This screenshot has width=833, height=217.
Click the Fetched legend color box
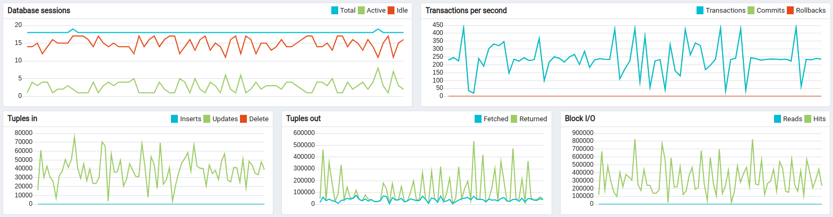[x=478, y=119]
